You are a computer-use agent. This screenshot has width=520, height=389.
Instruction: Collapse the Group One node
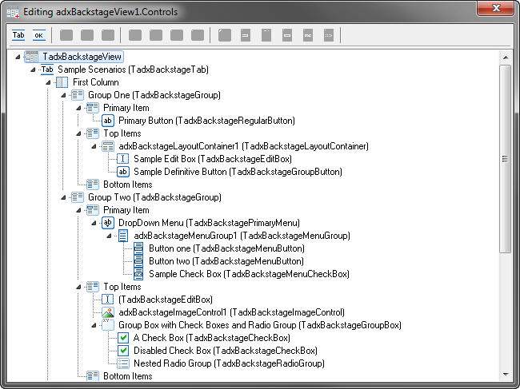pos(63,96)
